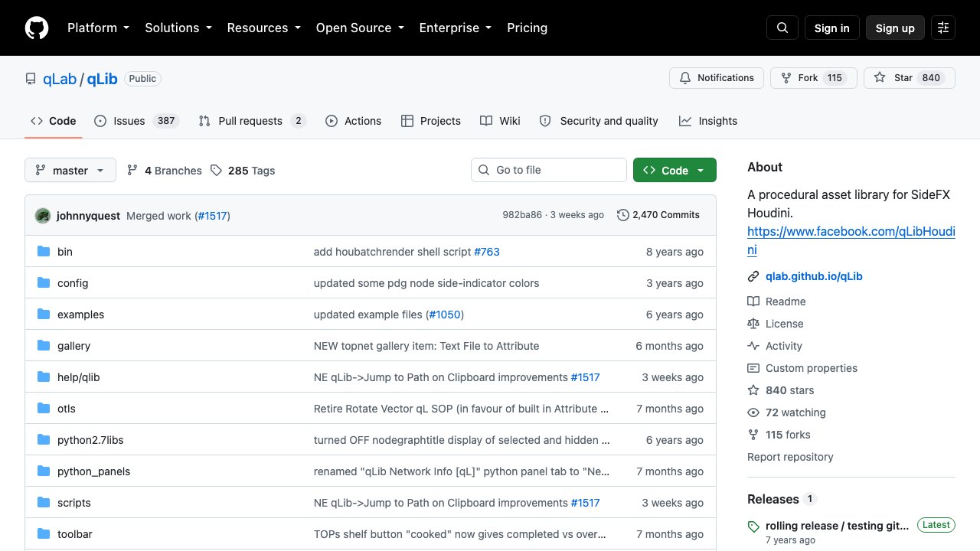Click the help/qlib folder icon
This screenshot has height=551, width=980.
(x=44, y=377)
